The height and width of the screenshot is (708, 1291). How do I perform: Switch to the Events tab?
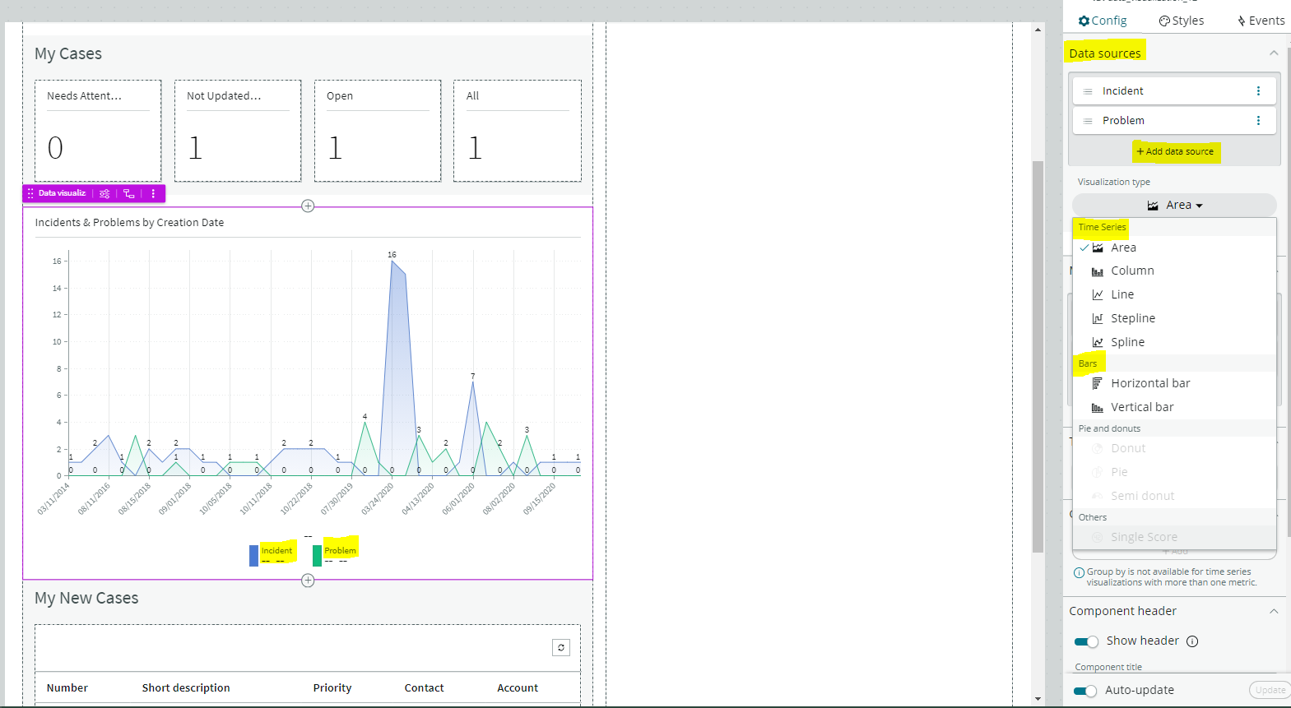click(1261, 21)
